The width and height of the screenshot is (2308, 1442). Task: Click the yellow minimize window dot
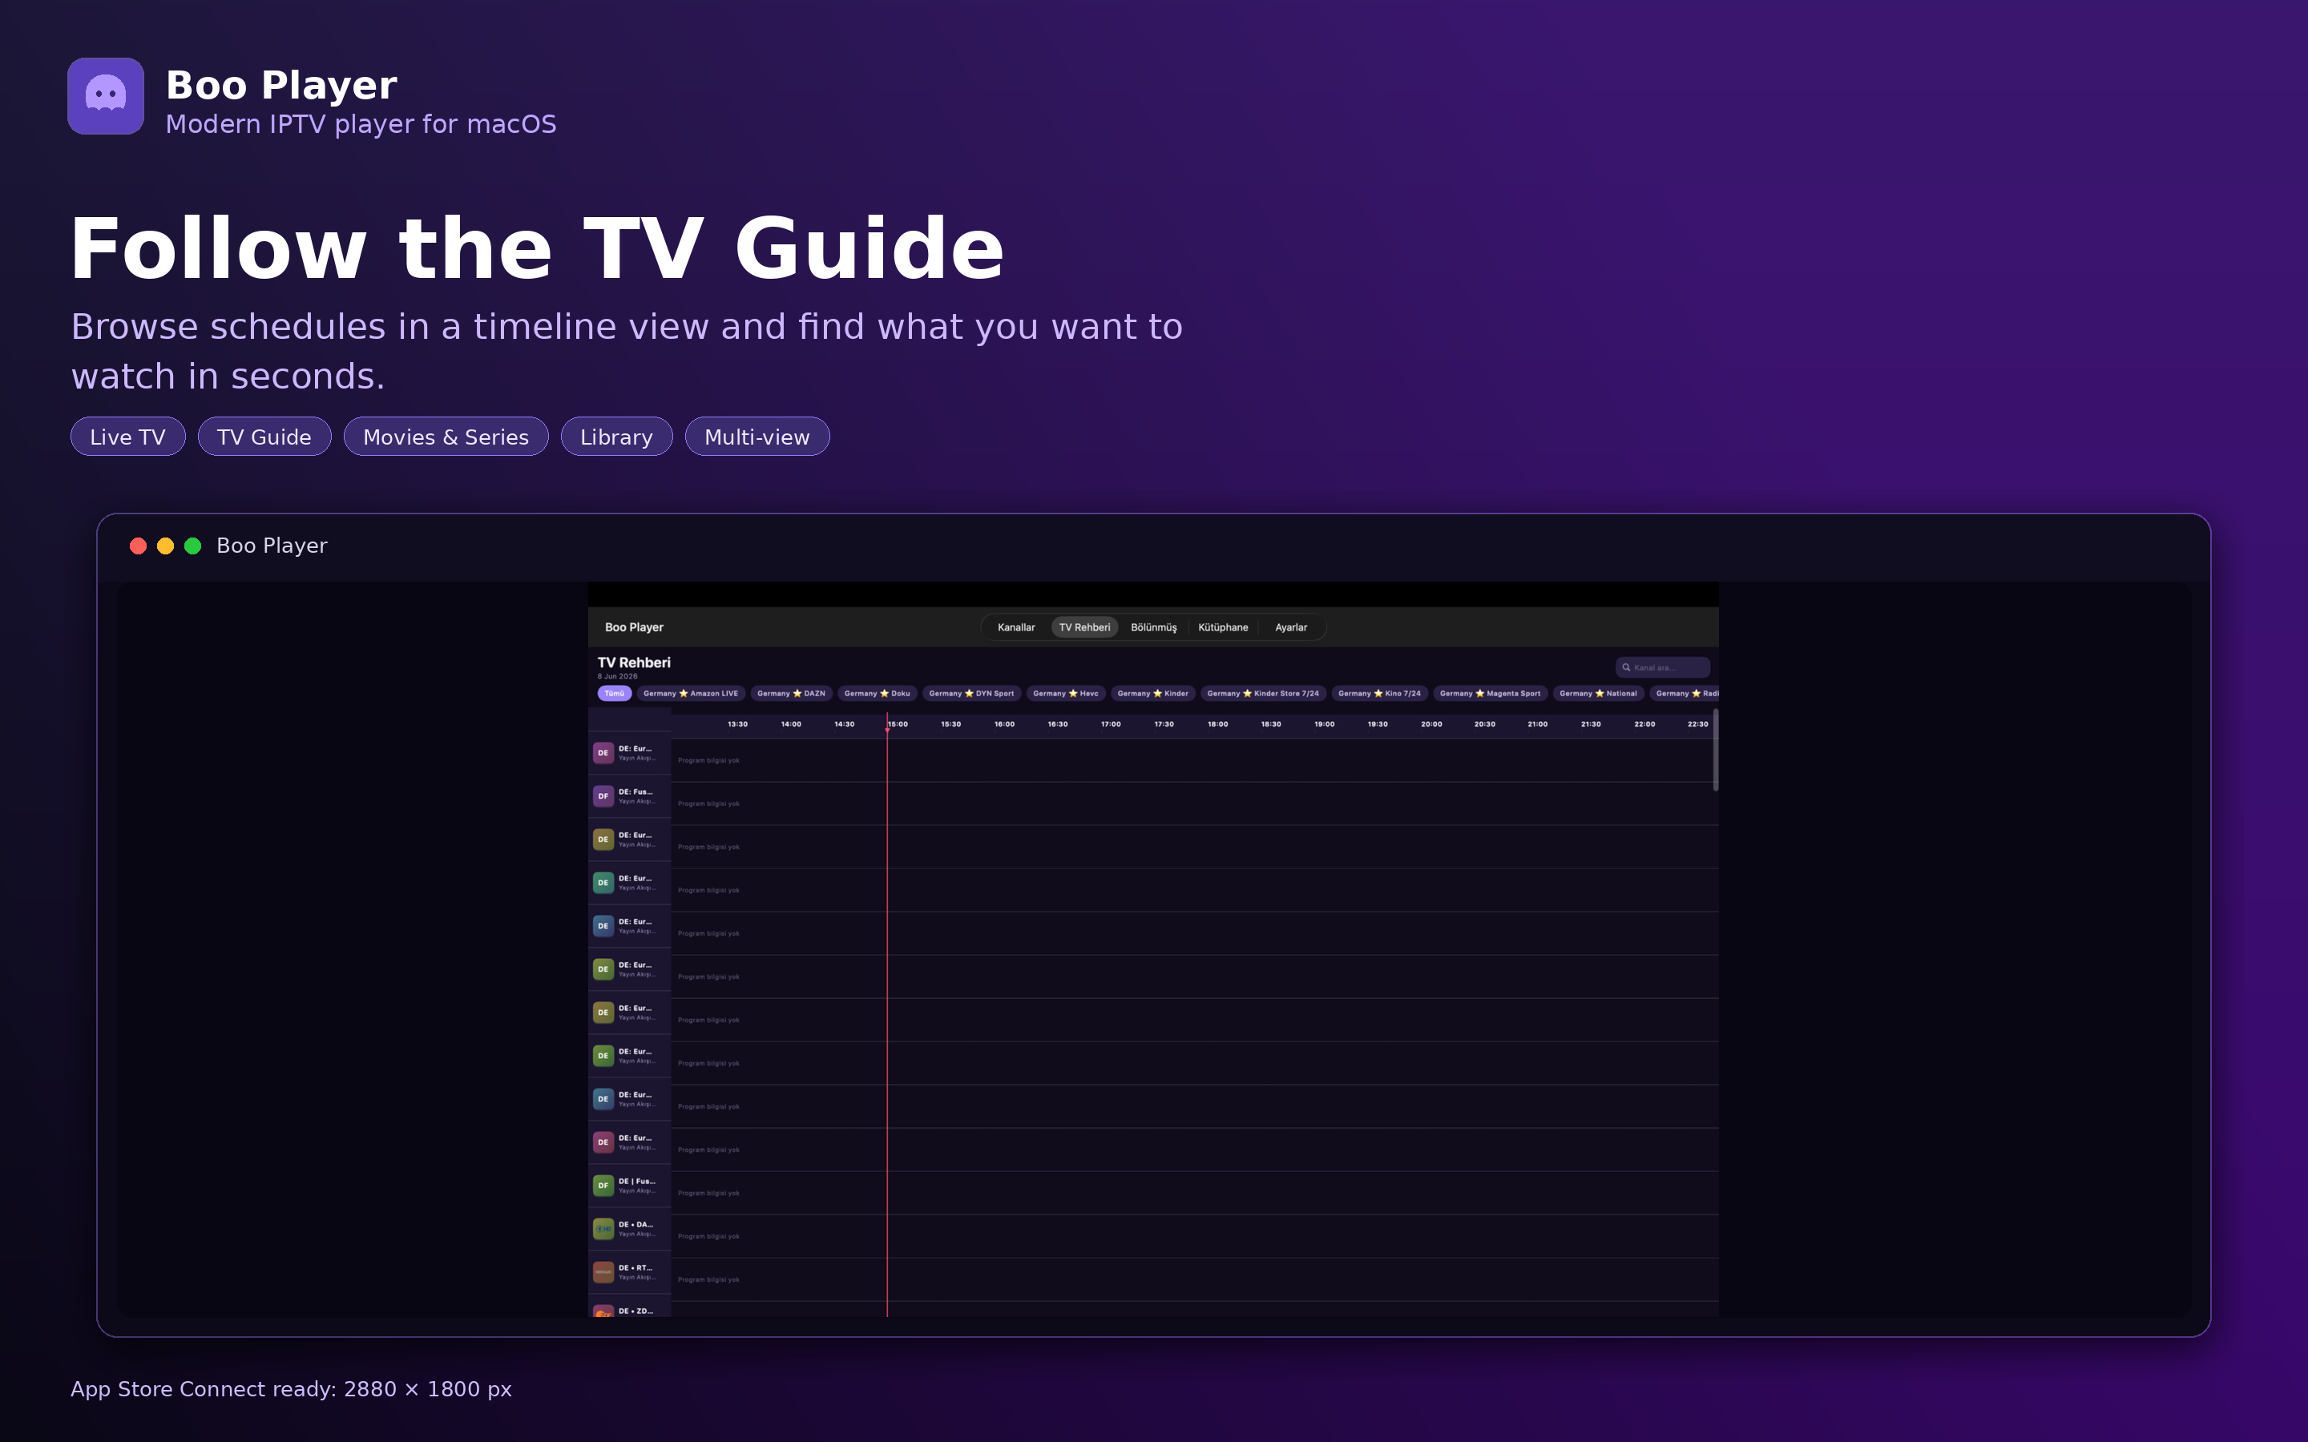coord(165,546)
